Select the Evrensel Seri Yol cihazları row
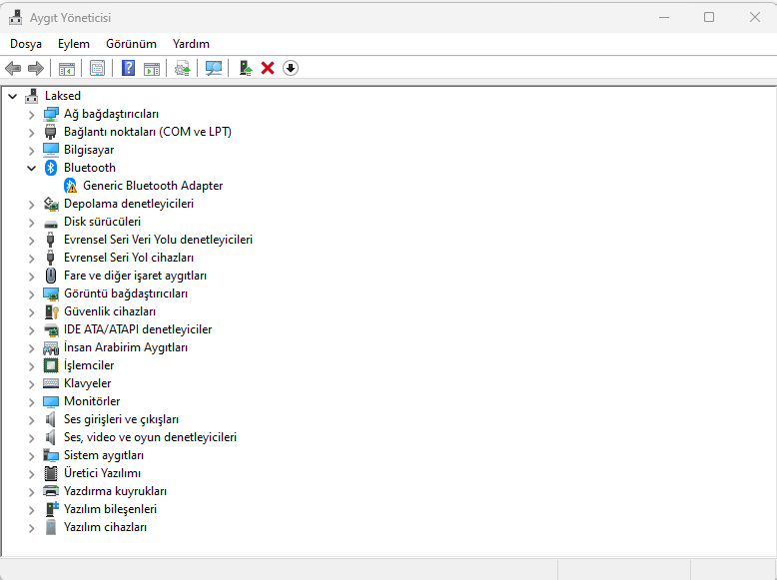This screenshot has width=777, height=580. point(129,258)
